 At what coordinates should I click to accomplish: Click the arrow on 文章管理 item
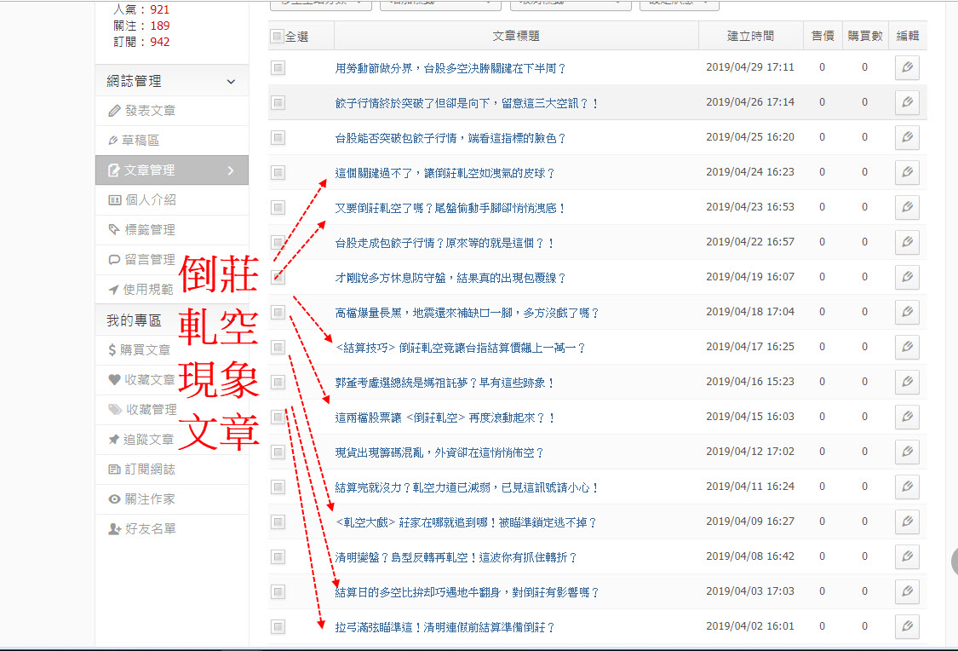231,170
